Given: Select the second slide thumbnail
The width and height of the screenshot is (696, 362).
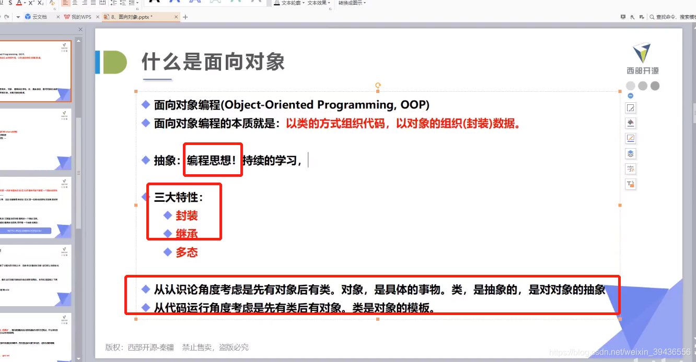Looking at the screenshot, I should coord(34,138).
